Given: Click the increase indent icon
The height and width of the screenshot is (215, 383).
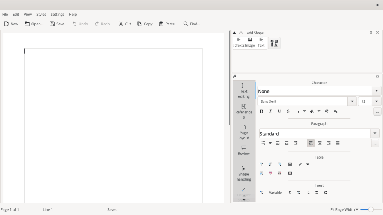Looking at the screenshot, I should pyautogui.click(x=287, y=143).
